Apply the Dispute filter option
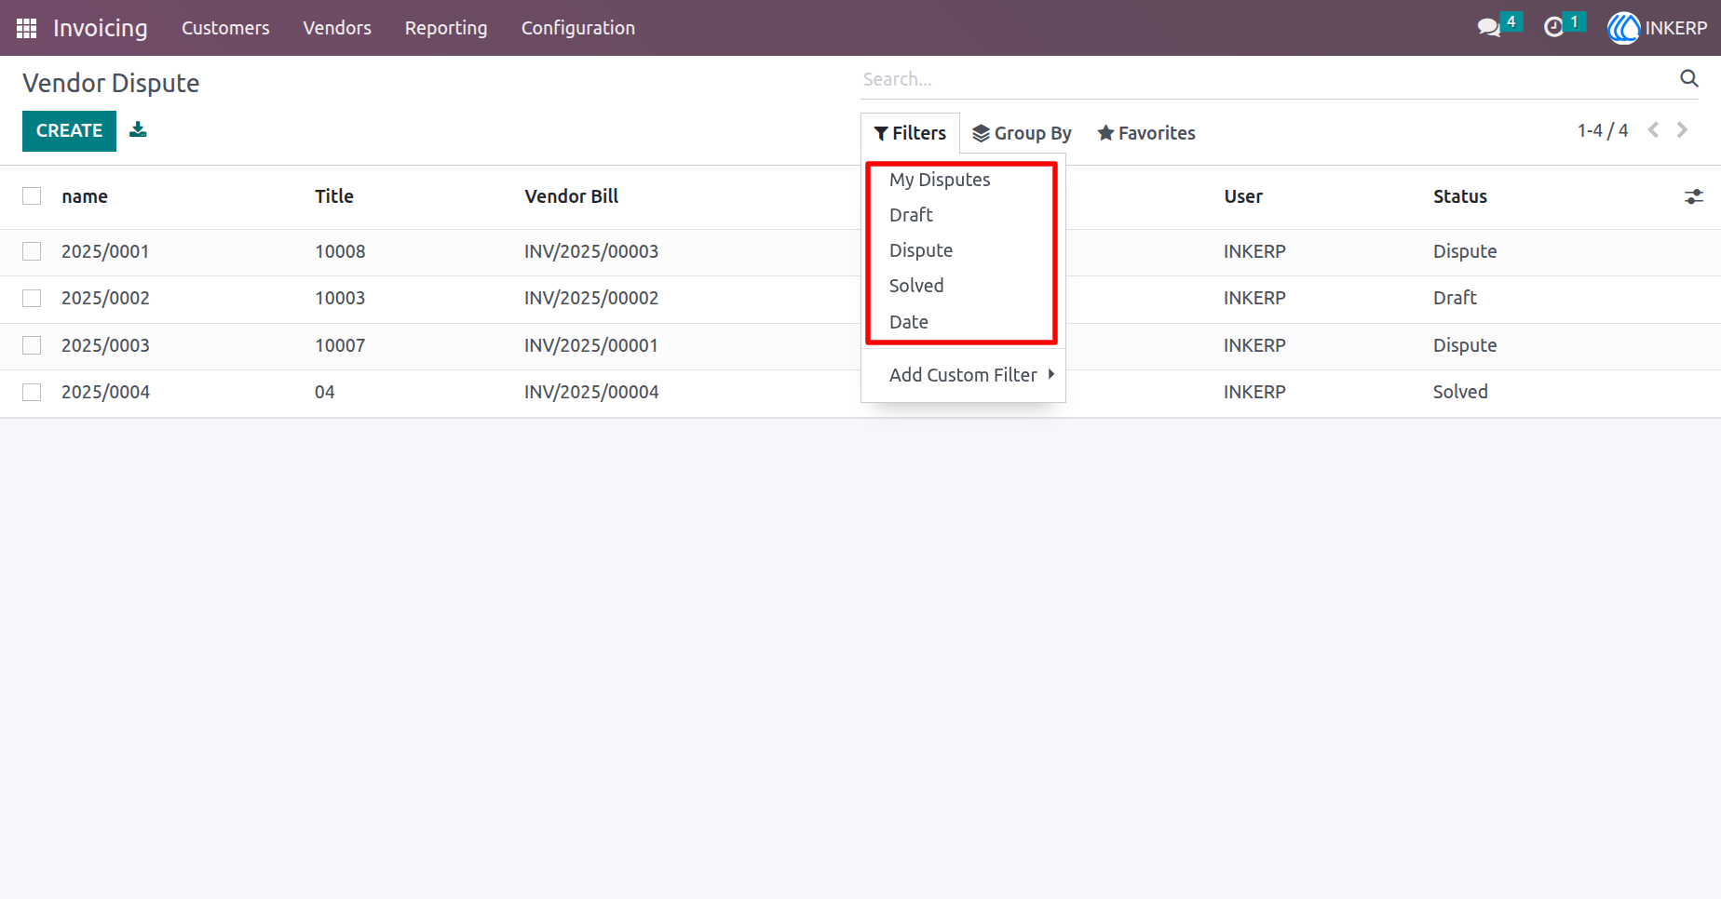The height and width of the screenshot is (899, 1721). point(921,250)
